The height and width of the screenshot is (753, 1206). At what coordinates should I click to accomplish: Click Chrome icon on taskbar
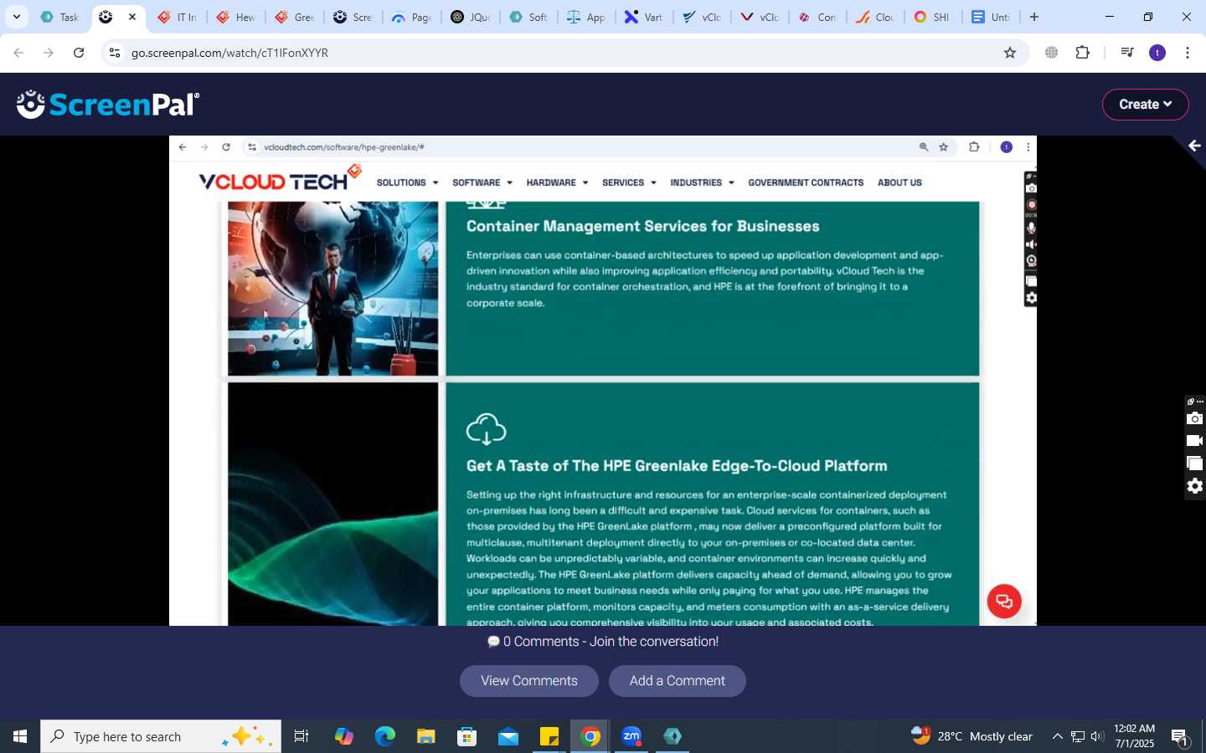point(590,736)
